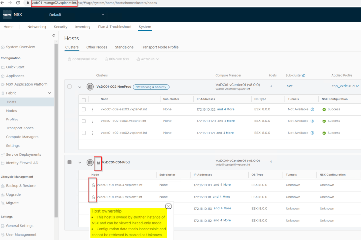
Task: Click the User Management icon
Action: [3, 234]
